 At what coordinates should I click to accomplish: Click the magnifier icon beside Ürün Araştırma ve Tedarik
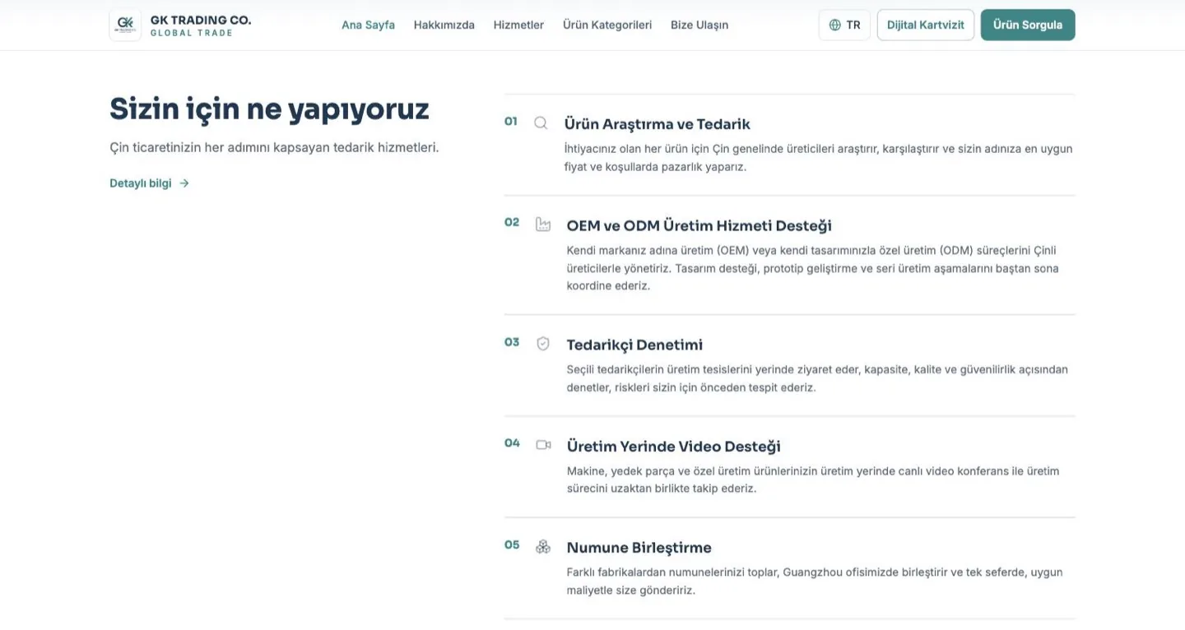coord(541,123)
